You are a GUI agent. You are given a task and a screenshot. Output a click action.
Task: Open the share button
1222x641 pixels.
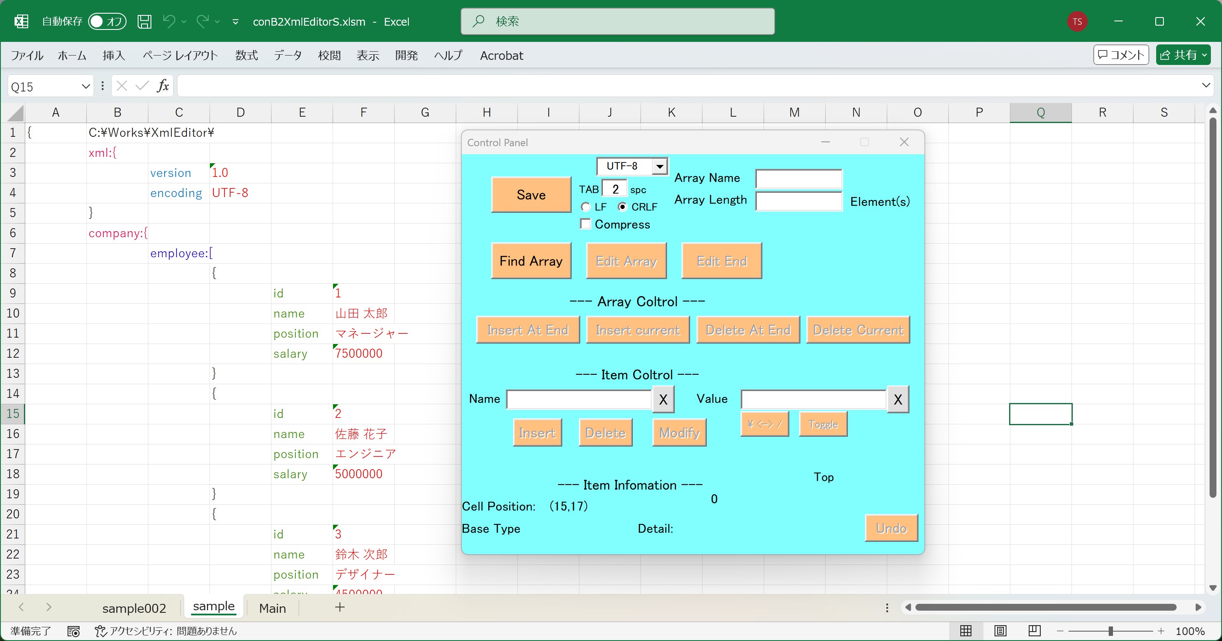tap(1183, 55)
